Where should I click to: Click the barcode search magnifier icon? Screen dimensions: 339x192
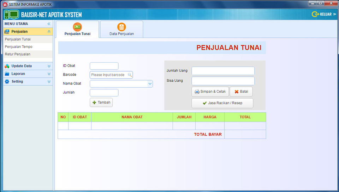(130, 75)
